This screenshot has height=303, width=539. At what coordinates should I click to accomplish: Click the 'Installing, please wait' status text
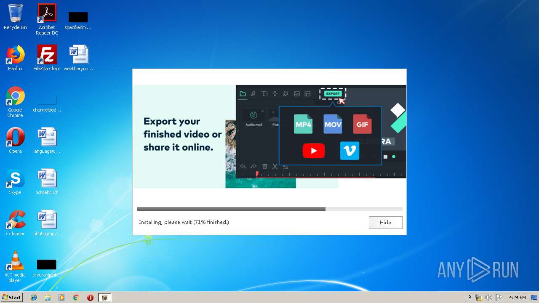coord(184,222)
